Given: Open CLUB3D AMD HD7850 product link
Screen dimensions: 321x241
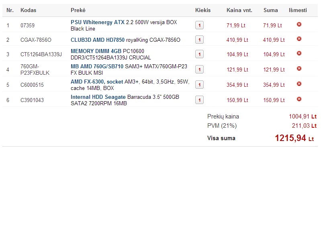Looking at the screenshot, I should (98, 40).
